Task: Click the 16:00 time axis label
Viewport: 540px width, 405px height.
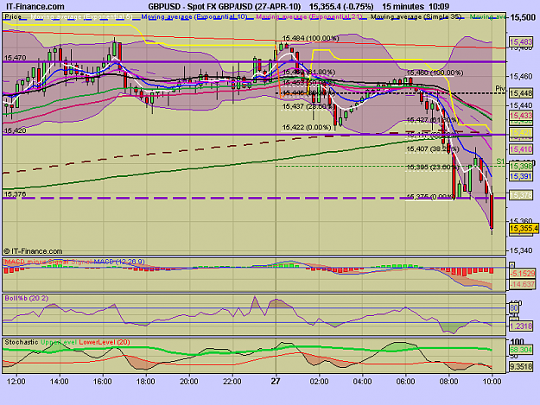Action: [x=103, y=382]
